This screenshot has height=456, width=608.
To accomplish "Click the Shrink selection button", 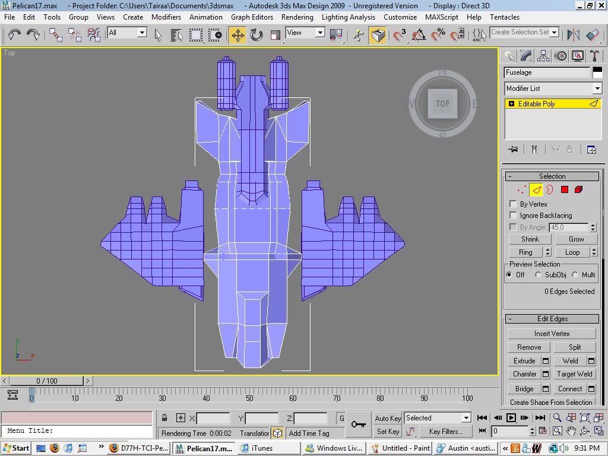I will (530, 239).
